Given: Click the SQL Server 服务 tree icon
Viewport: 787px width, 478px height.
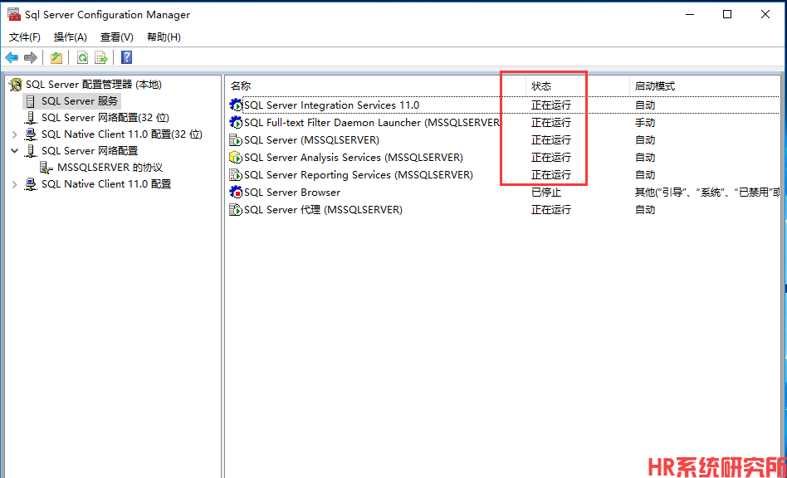Looking at the screenshot, I should pyautogui.click(x=31, y=101).
